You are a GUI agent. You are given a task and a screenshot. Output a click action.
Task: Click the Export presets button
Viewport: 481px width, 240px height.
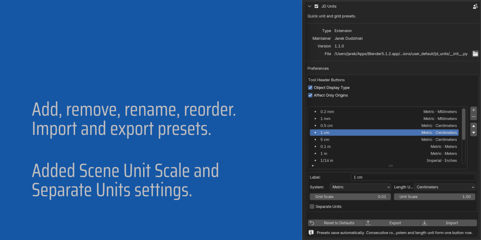coord(392,223)
